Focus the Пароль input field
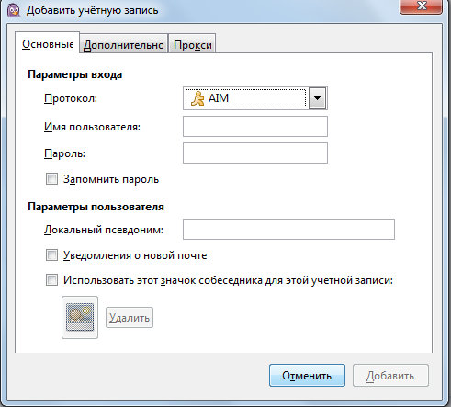Viewport: 451px width, 407px height. [255, 153]
